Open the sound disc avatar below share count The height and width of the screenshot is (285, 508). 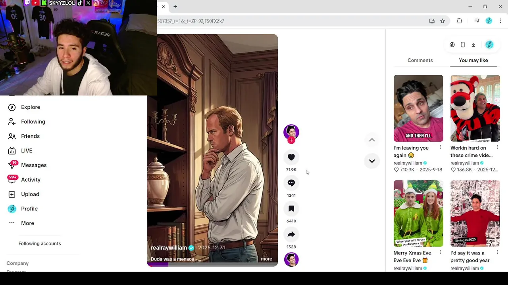coord(291,259)
